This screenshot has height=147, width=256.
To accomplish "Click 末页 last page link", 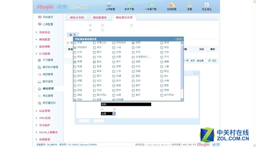I will click(x=192, y=61).
